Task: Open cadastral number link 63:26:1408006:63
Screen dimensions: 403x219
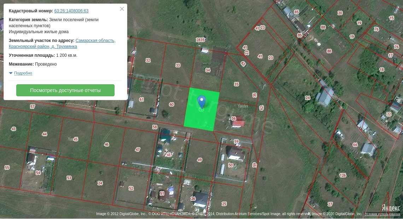Action: (71, 11)
